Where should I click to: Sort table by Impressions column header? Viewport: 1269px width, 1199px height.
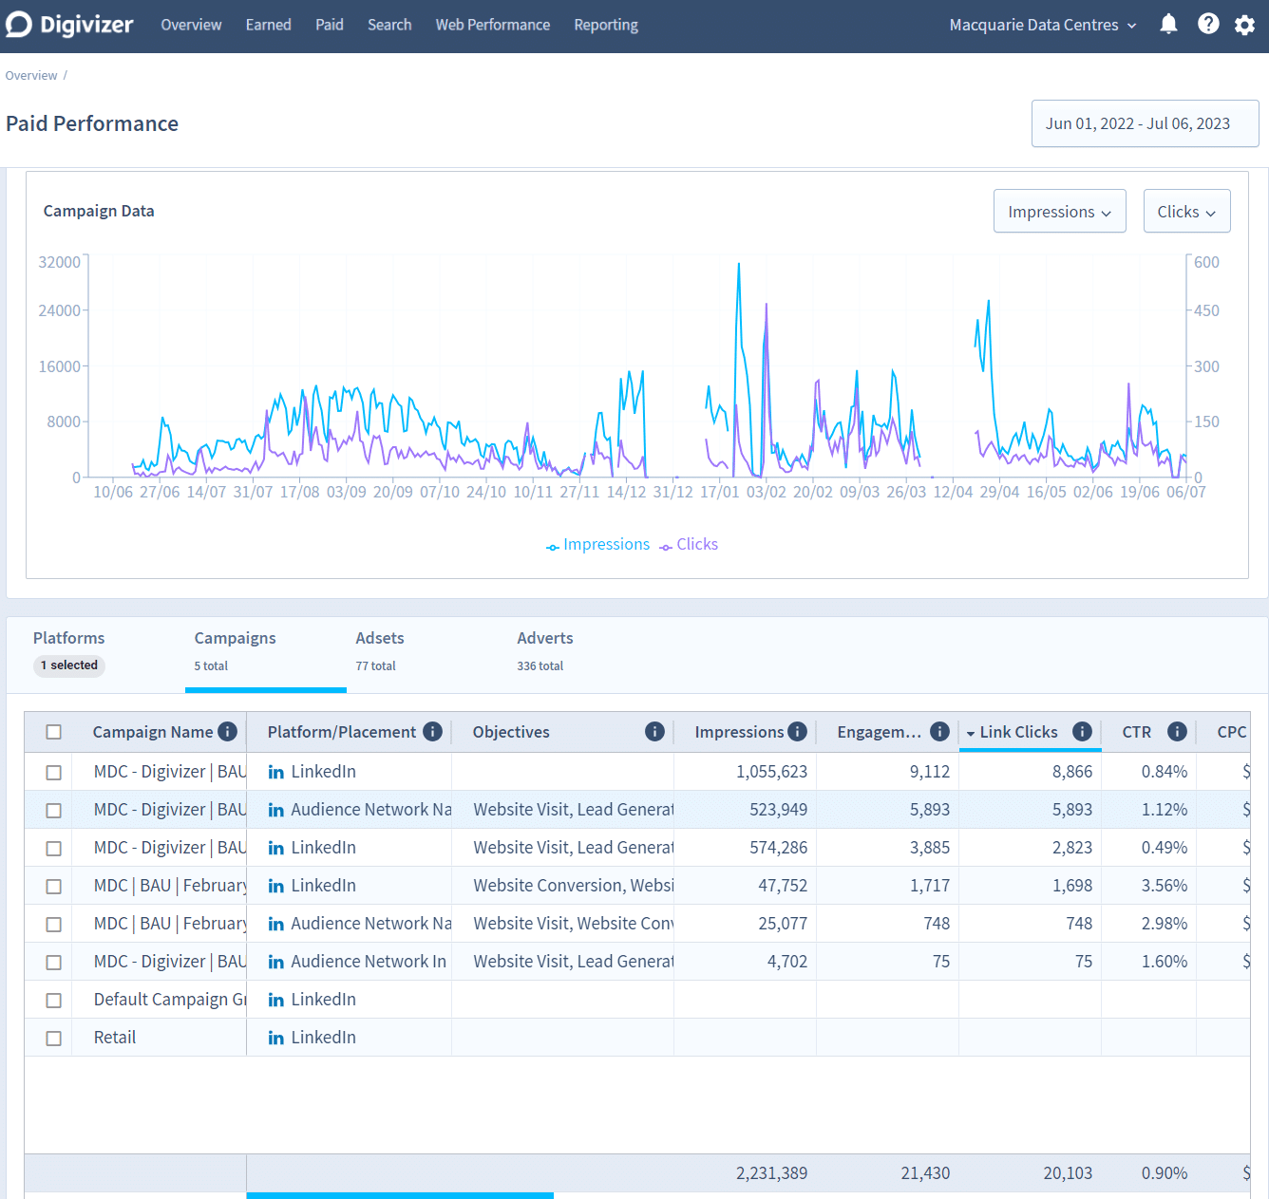coord(739,732)
